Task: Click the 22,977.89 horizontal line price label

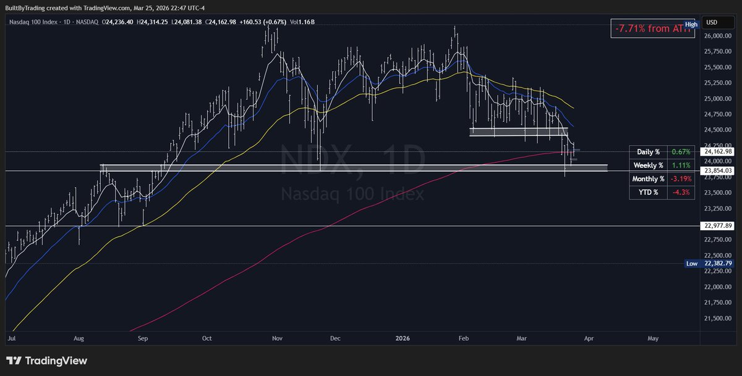Action: 718,226
